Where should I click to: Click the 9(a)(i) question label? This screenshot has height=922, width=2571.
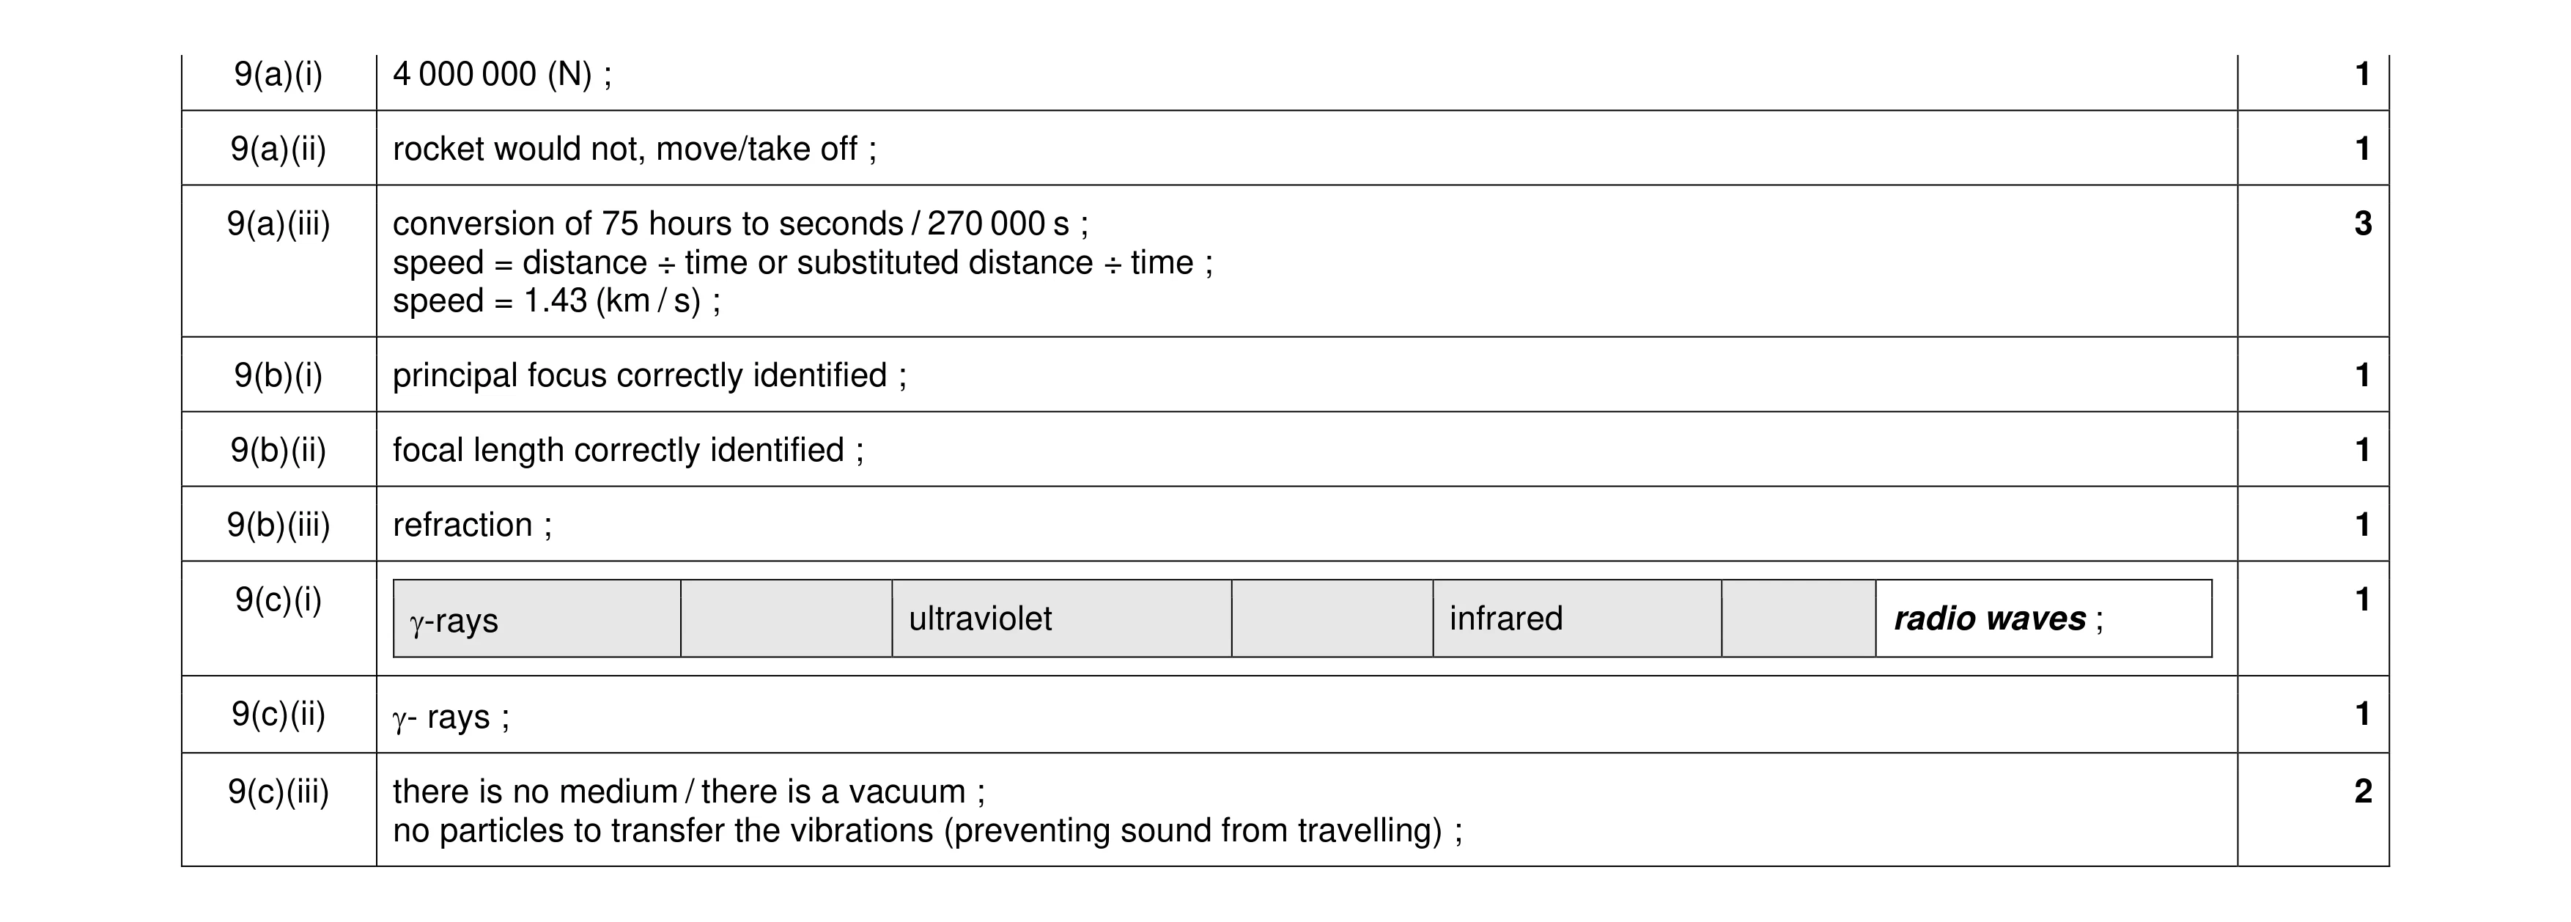(x=279, y=74)
